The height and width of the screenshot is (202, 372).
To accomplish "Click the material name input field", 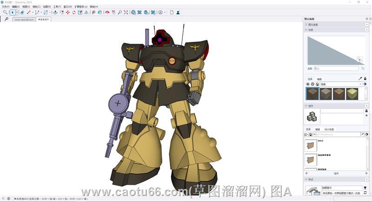I will (x=336, y=68).
